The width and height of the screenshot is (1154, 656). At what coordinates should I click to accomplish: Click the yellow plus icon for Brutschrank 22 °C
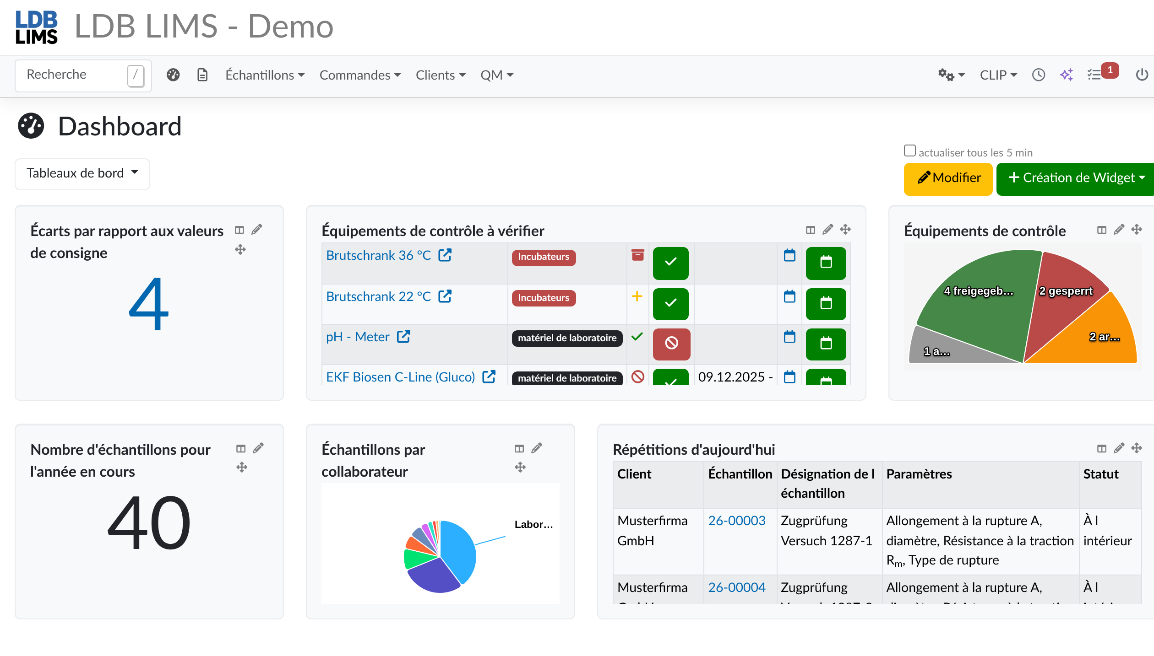[637, 296]
